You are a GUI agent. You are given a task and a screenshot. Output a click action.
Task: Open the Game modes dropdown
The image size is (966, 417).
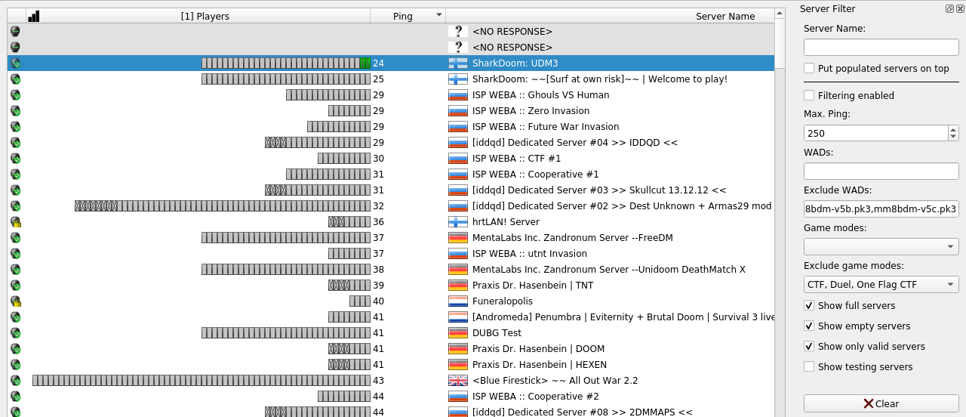(881, 247)
